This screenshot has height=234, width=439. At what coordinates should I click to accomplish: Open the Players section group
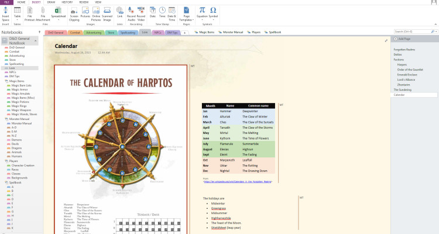253,32
